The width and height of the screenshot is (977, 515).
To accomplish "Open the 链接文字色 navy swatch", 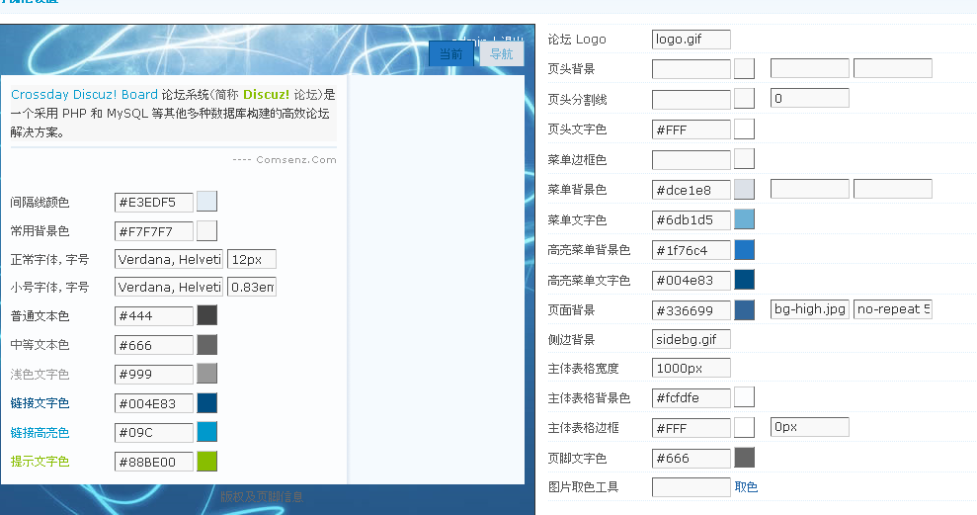I will (206, 402).
